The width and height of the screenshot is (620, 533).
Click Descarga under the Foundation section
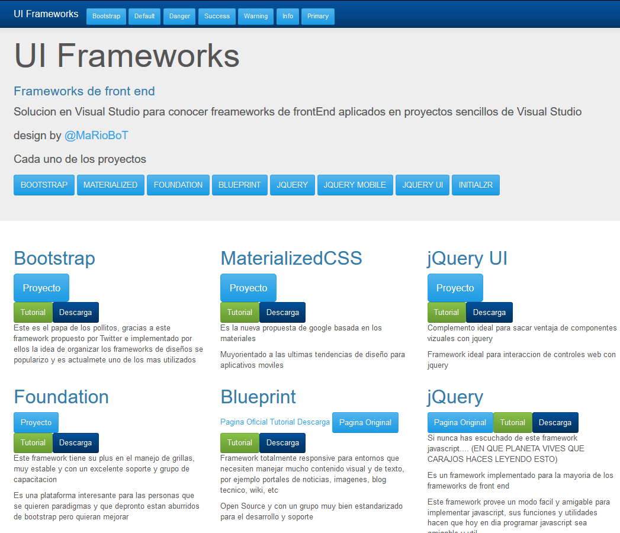[x=76, y=443]
